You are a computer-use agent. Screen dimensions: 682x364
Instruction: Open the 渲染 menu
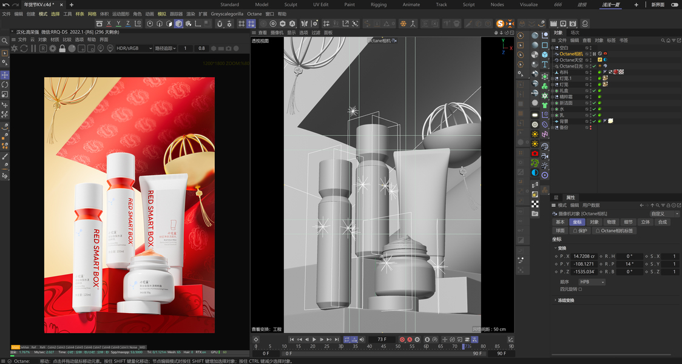pyautogui.click(x=191, y=14)
